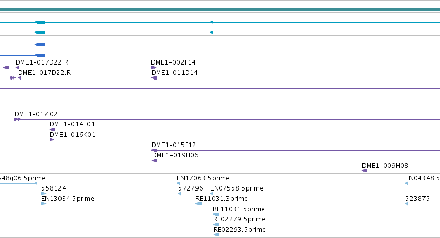
Task: Select the 523875 EST label
Action: pyautogui.click(x=417, y=198)
